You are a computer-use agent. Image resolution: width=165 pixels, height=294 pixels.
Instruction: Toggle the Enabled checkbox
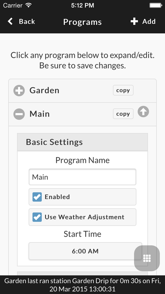pyautogui.click(x=37, y=197)
